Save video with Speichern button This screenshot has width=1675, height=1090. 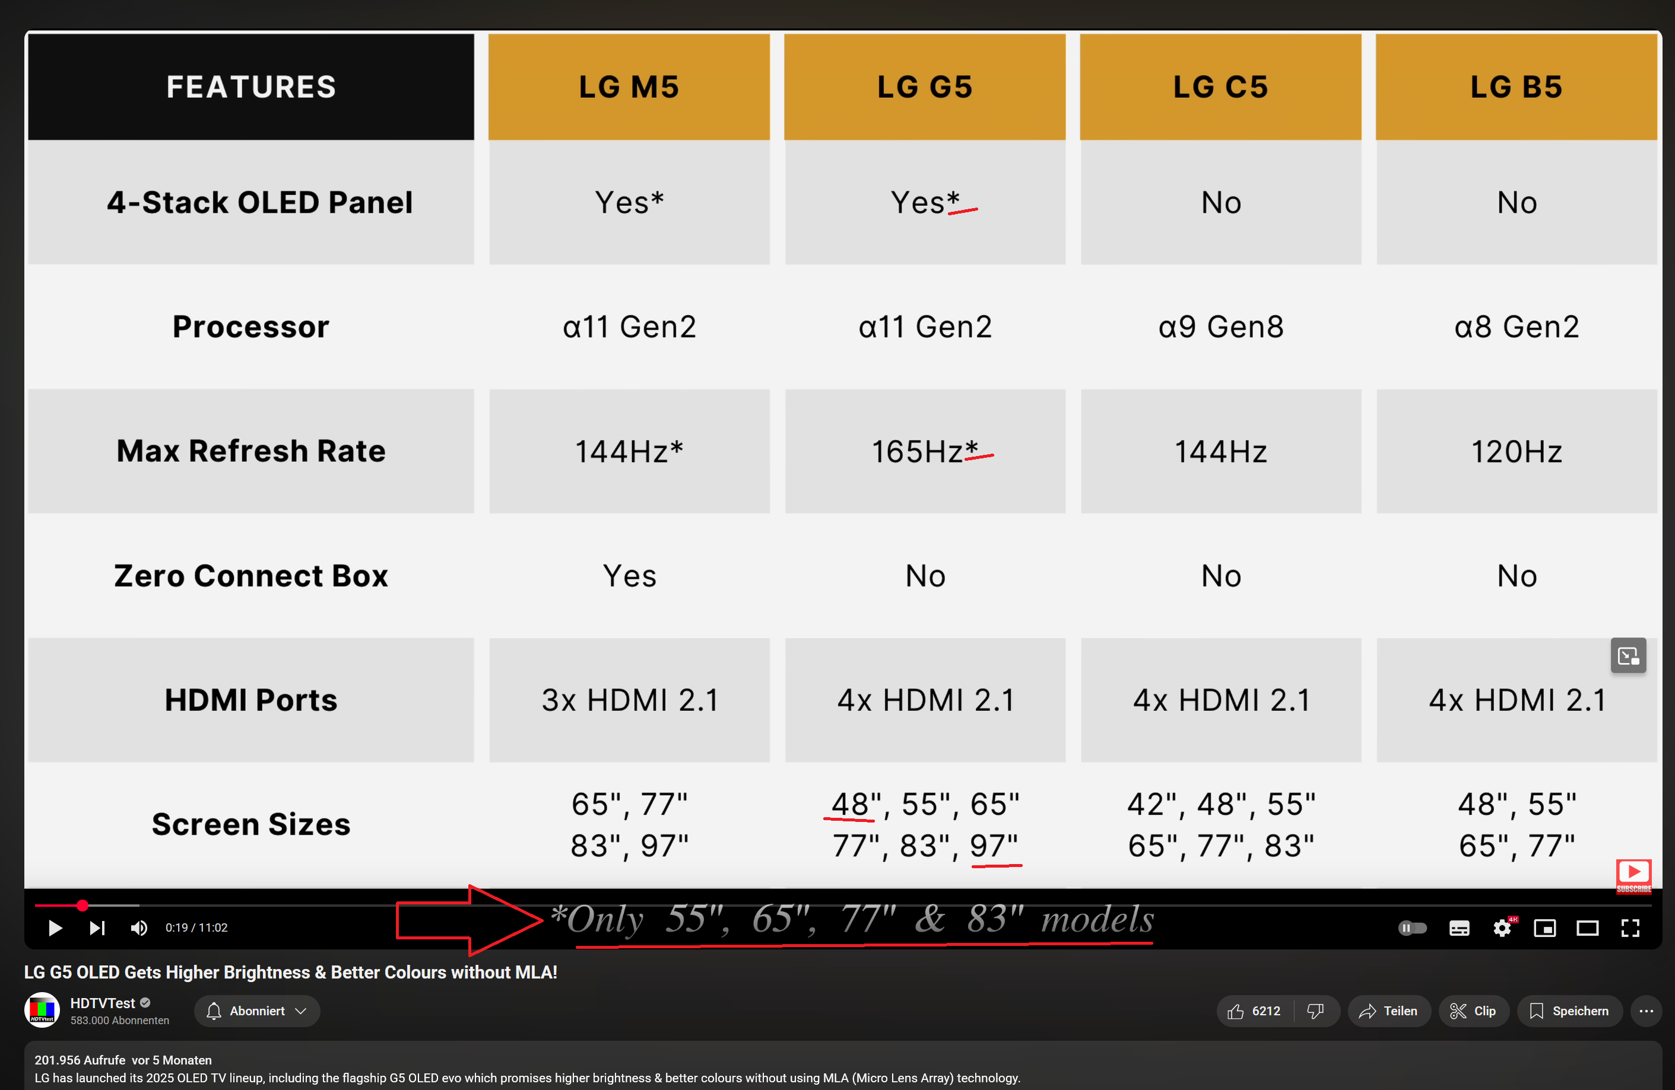[x=1569, y=1011]
